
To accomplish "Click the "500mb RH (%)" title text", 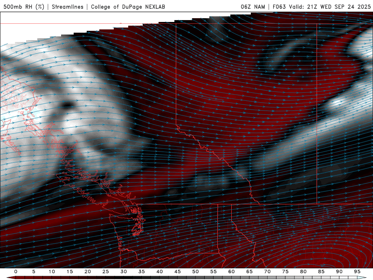I will [x=24, y=7].
